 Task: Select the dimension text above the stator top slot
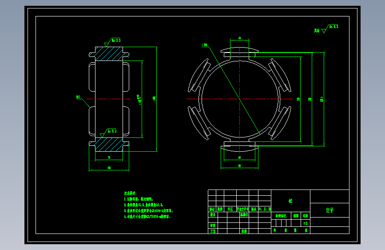pos(239,38)
